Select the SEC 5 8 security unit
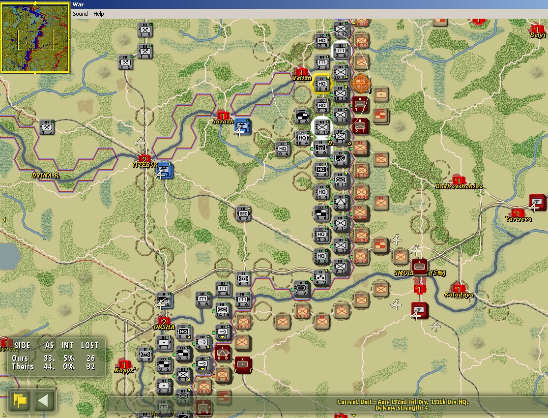 244,214
